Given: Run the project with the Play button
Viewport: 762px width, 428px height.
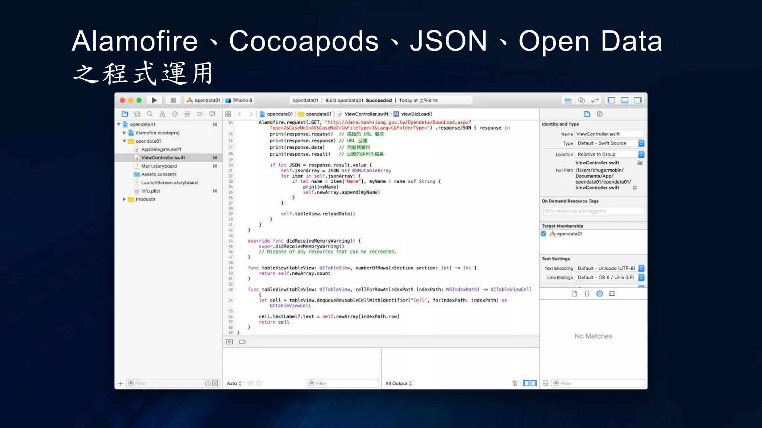Looking at the screenshot, I should pyautogui.click(x=154, y=100).
